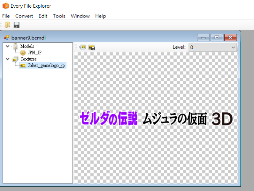Image resolution: width=254 pixels, height=191 pixels.
Task: Collapse the Models tree node
Action: [x=7, y=46]
